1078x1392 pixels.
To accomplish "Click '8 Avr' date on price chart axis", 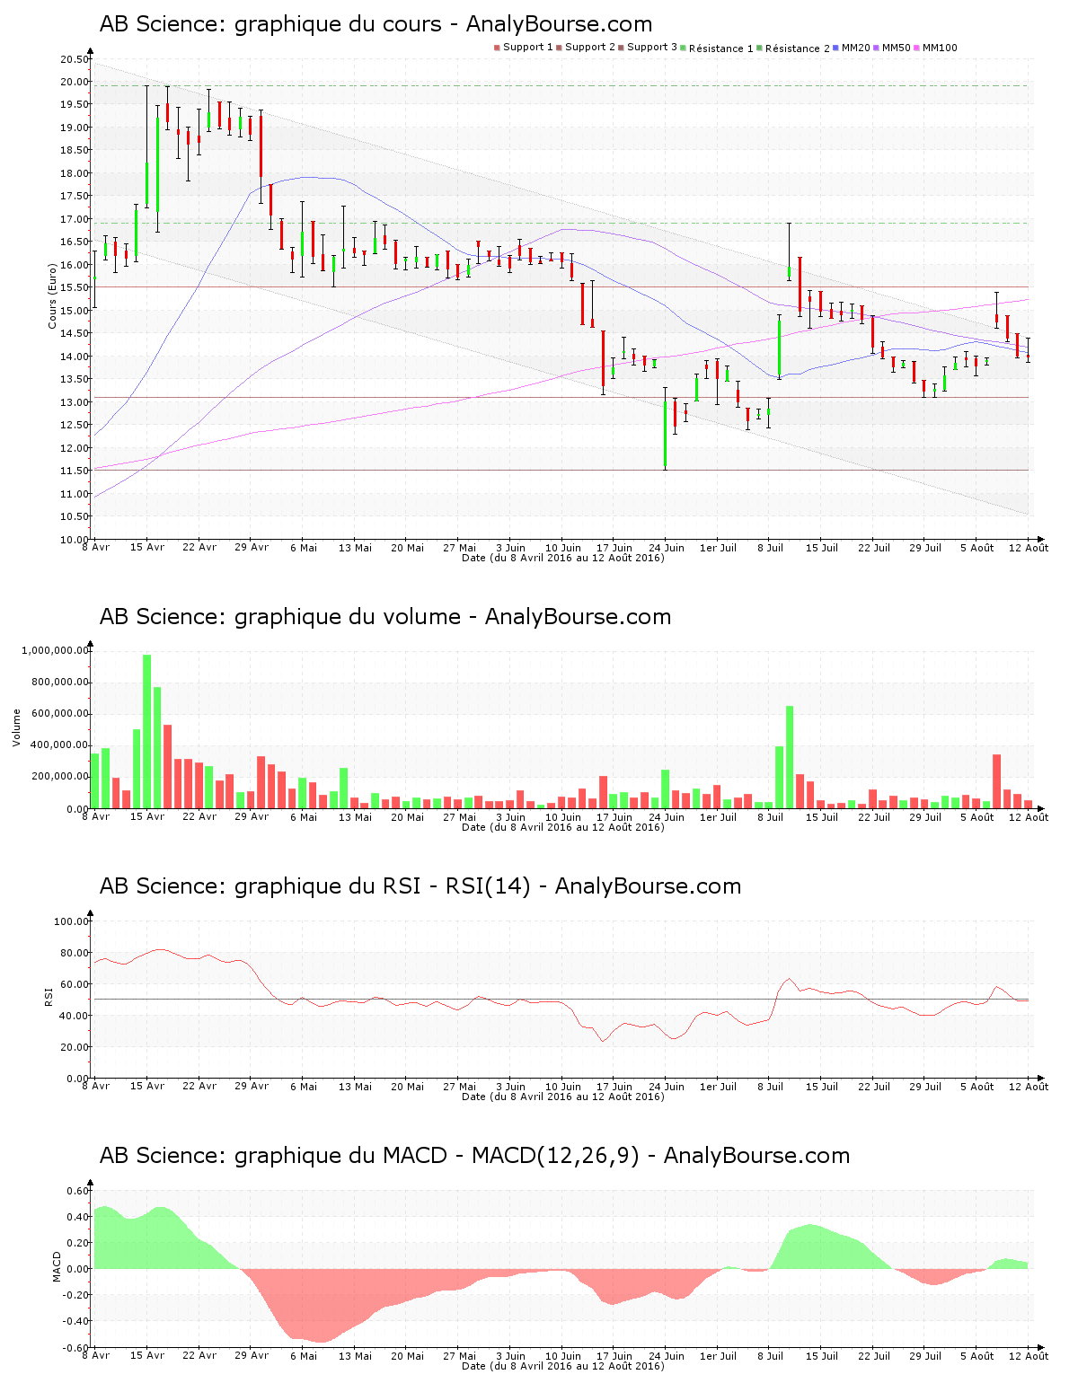I will click(96, 548).
